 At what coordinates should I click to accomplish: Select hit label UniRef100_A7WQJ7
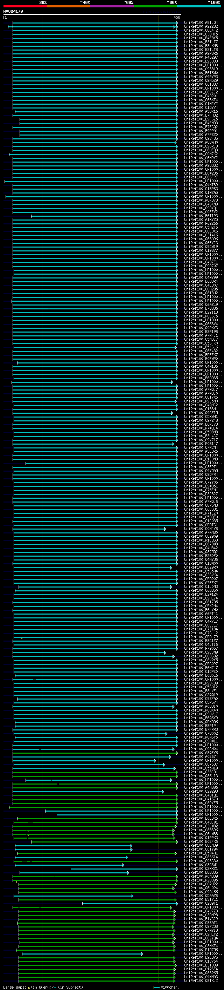[201, 389]
